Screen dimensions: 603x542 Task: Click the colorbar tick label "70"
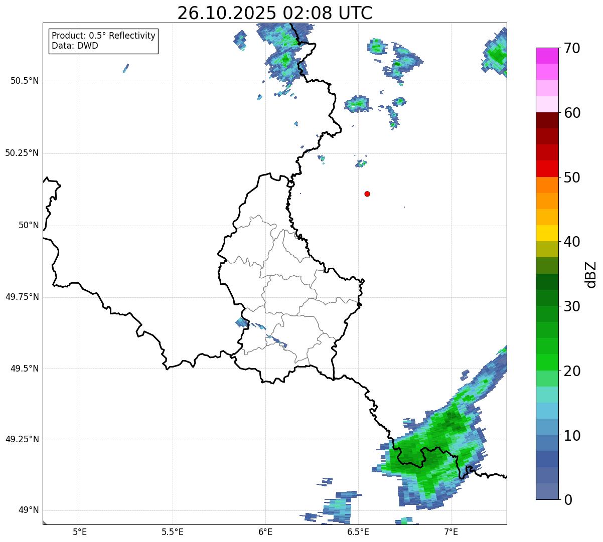pyautogui.click(x=572, y=49)
